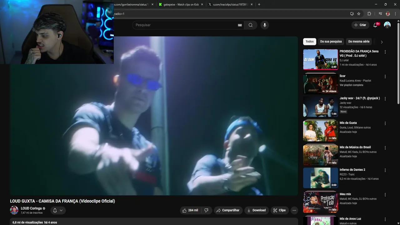This screenshot has height=225, width=400.
Task: Click the install app icon in address bar
Action: click(x=352, y=14)
